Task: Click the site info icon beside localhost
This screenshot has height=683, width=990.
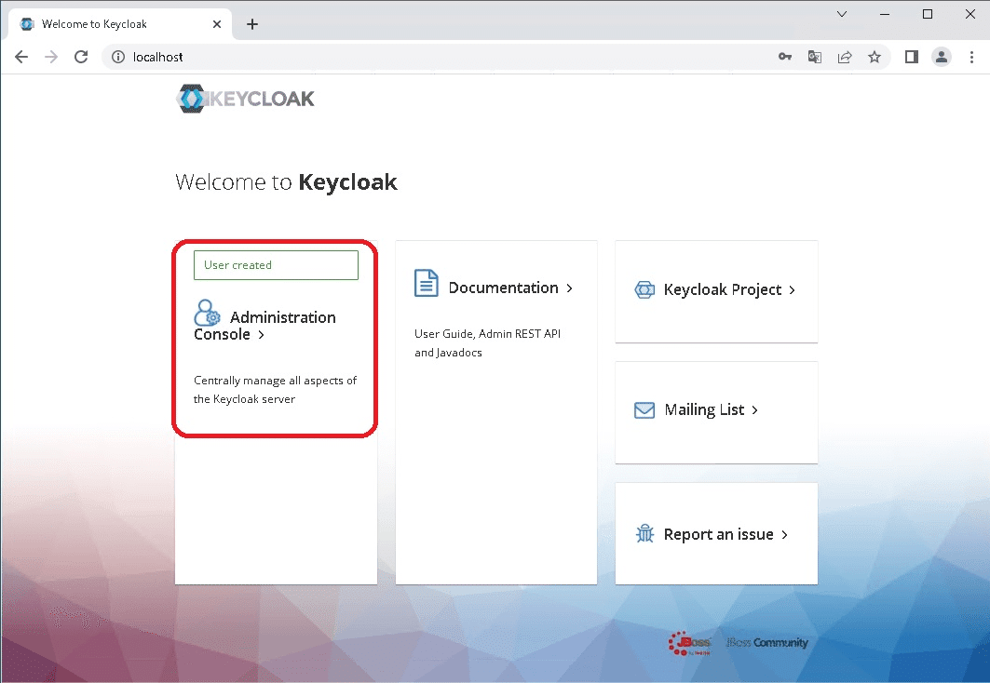Action: (118, 57)
